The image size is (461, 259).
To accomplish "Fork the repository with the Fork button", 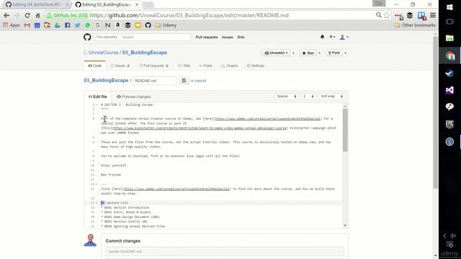I will point(334,53).
